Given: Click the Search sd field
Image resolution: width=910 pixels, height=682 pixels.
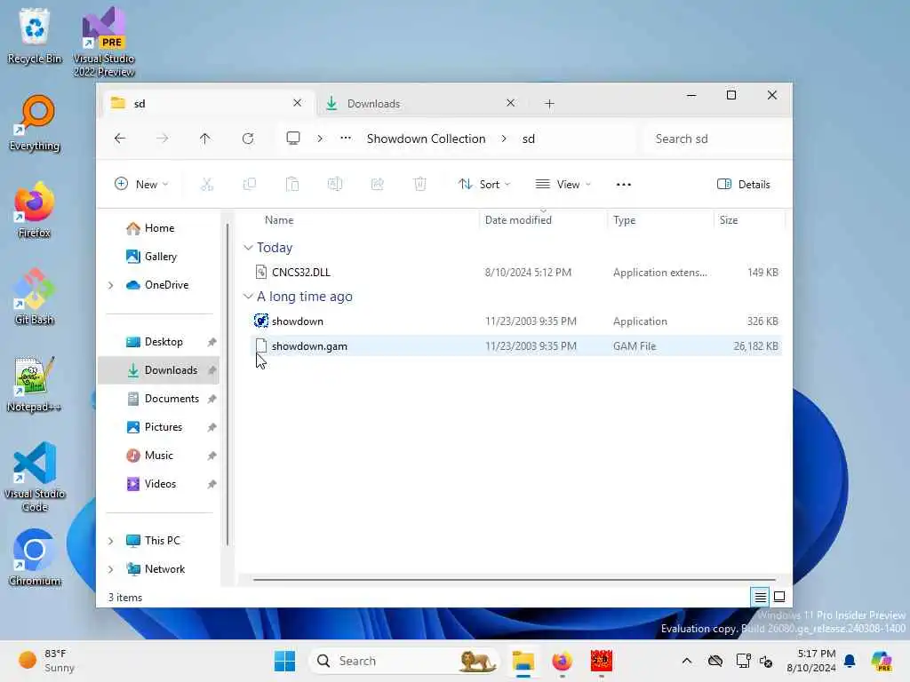Looking at the screenshot, I should click(717, 139).
